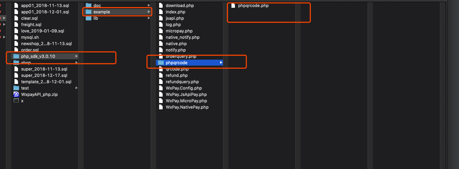Click the x executable file icon
The width and height of the screenshot is (459, 169).
16,101
